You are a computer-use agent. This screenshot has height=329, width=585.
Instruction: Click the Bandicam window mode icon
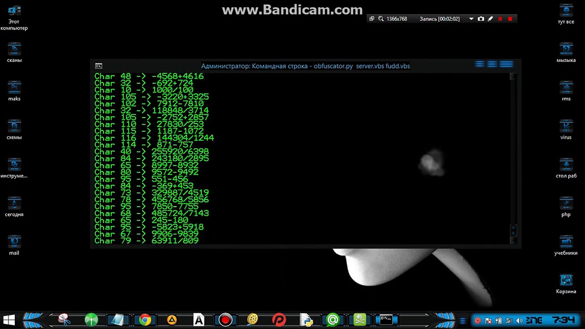372,19
